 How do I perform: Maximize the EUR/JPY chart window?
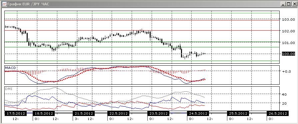(288, 4)
